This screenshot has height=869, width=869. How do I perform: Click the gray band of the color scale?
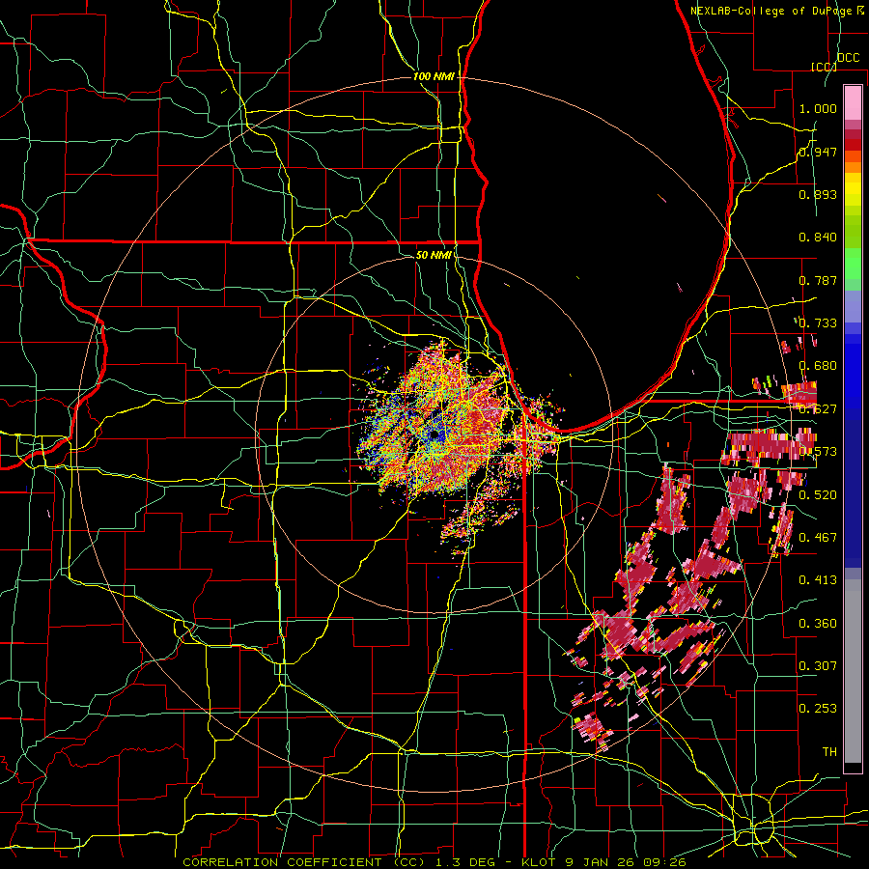pos(853,671)
